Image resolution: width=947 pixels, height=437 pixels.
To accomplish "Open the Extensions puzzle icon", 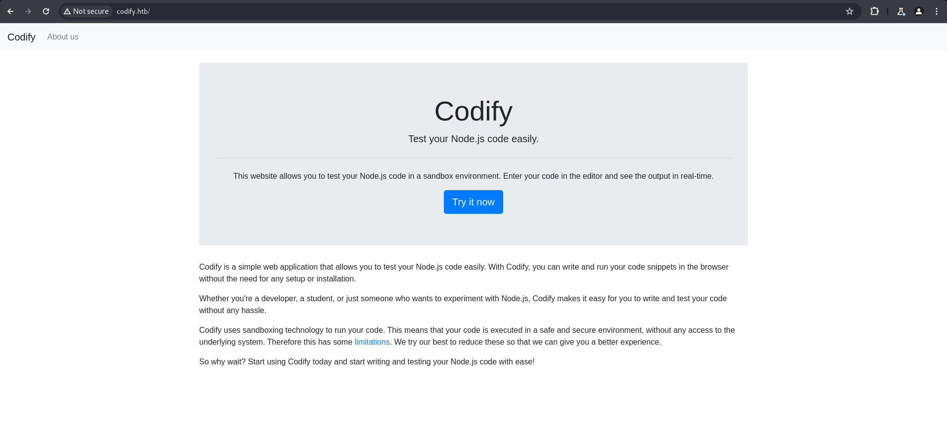I will [874, 11].
